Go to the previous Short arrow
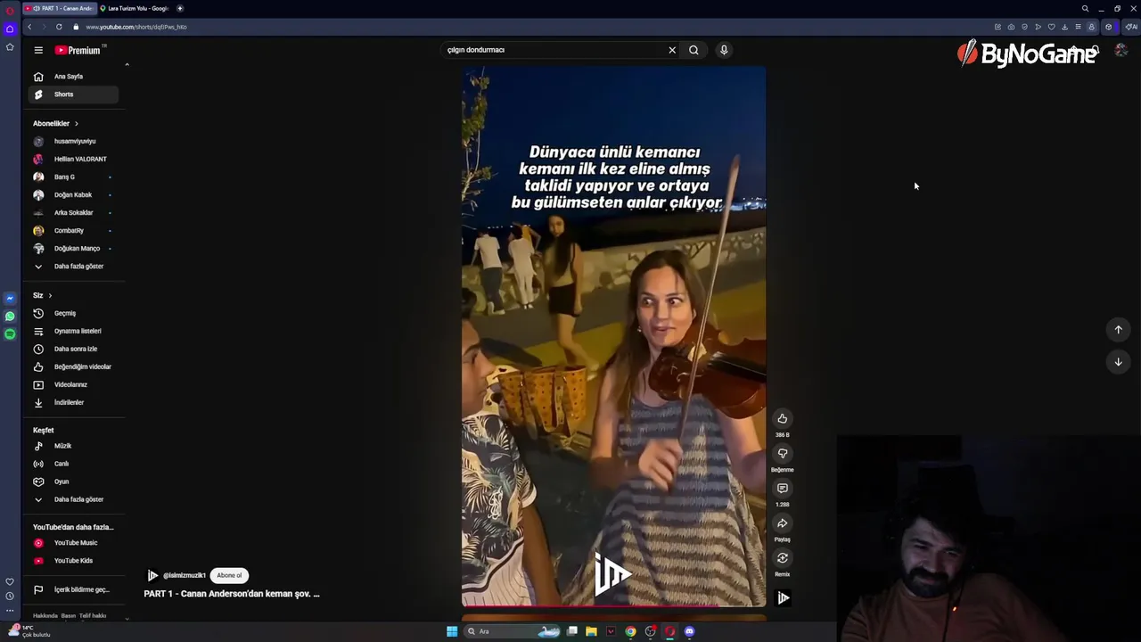Image resolution: width=1141 pixels, height=642 pixels. click(x=1118, y=330)
